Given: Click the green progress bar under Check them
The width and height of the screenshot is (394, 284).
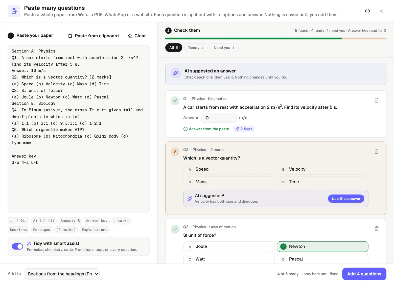Looking at the screenshot, I should pyautogui.click(x=254, y=39).
